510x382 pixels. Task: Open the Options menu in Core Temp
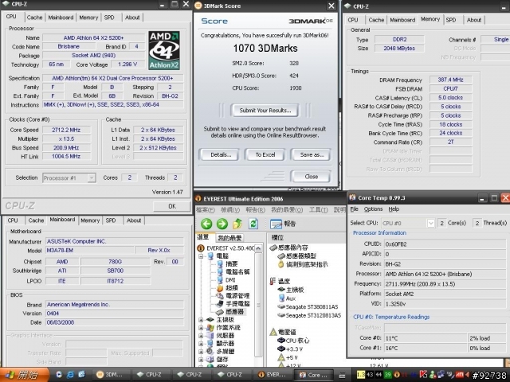coord(373,209)
